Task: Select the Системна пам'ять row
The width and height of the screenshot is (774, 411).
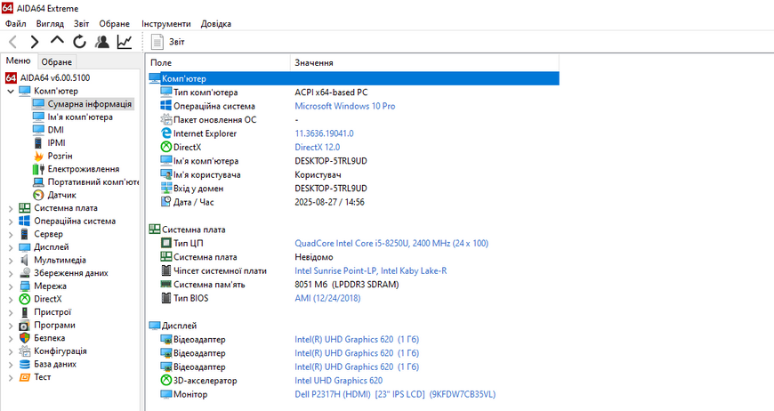Action: (x=353, y=285)
